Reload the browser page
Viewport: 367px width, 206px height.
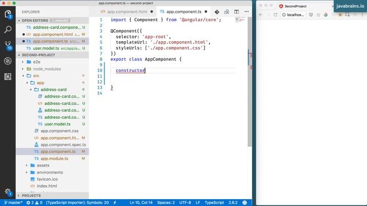pyautogui.click(x=275, y=15)
